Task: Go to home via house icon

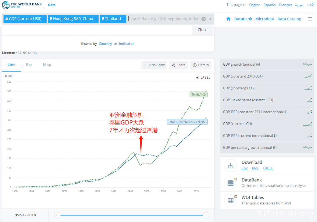Action: (228, 19)
